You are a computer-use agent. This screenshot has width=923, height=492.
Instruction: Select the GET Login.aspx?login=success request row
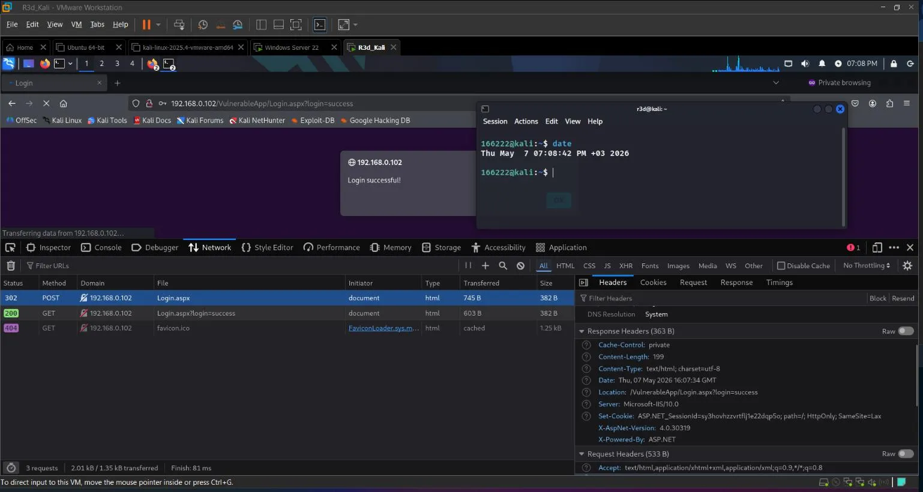pyautogui.click(x=287, y=313)
